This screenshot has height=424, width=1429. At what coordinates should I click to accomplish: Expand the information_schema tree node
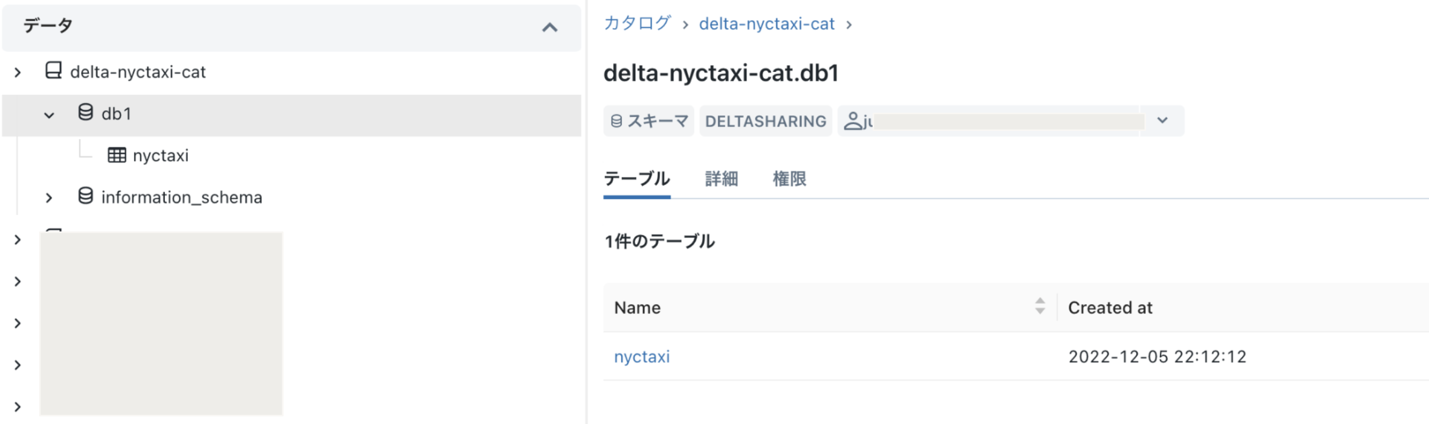click(x=49, y=198)
